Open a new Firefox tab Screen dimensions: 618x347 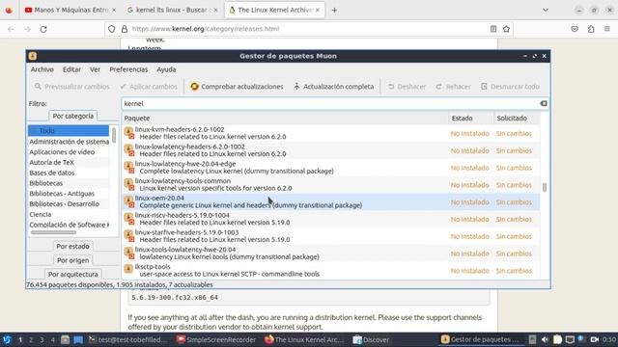[x=334, y=11]
